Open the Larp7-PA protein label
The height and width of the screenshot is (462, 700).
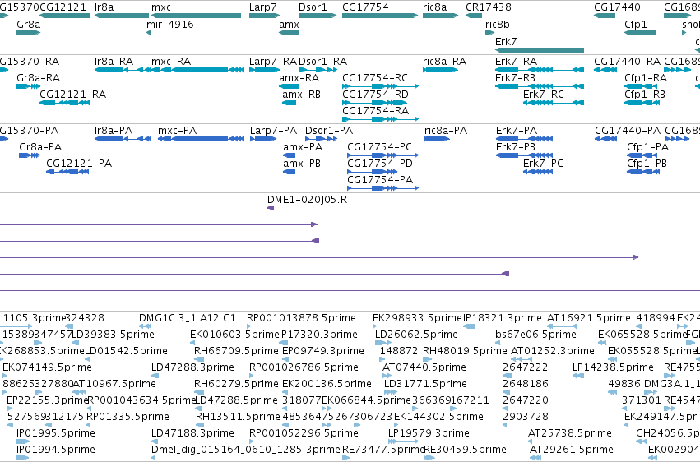pyautogui.click(x=273, y=130)
